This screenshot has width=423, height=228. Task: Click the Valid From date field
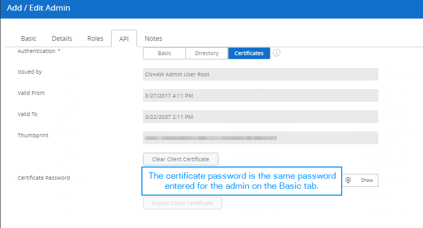[x=260, y=95]
